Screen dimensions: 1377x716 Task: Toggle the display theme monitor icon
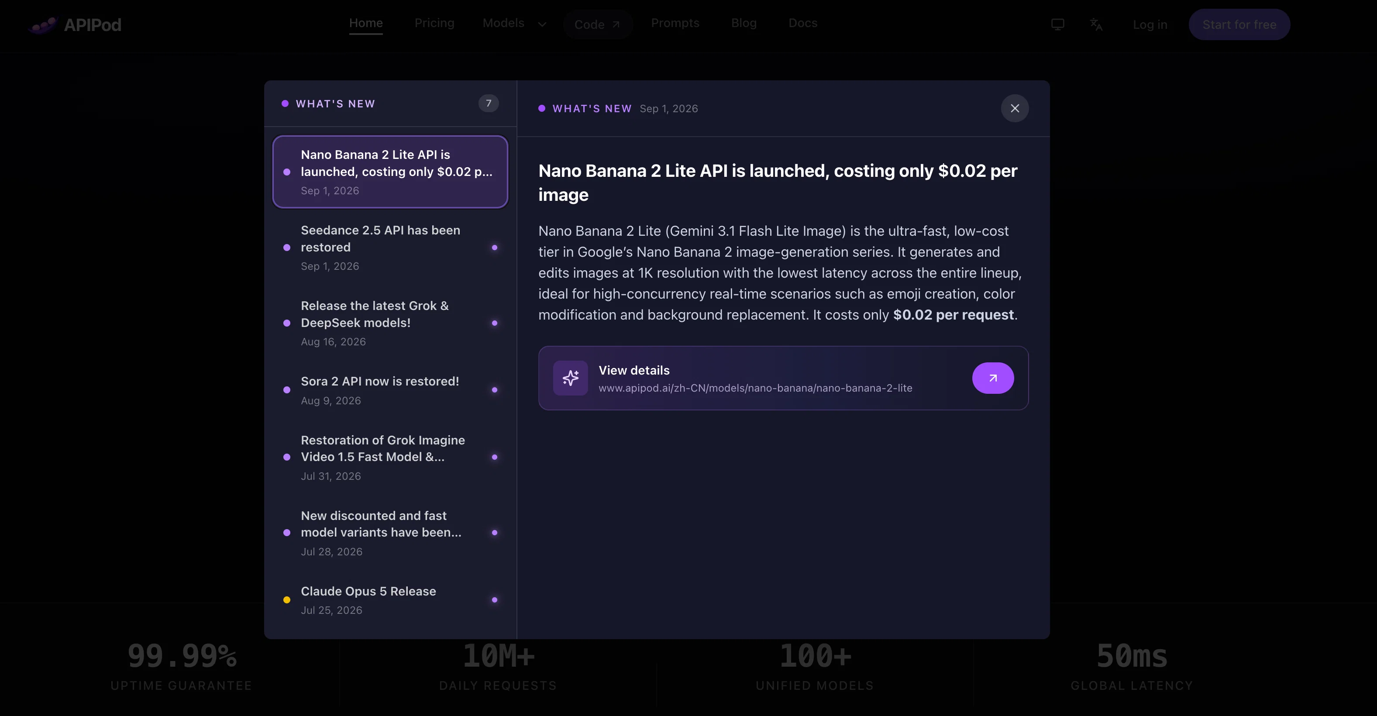[1057, 24]
